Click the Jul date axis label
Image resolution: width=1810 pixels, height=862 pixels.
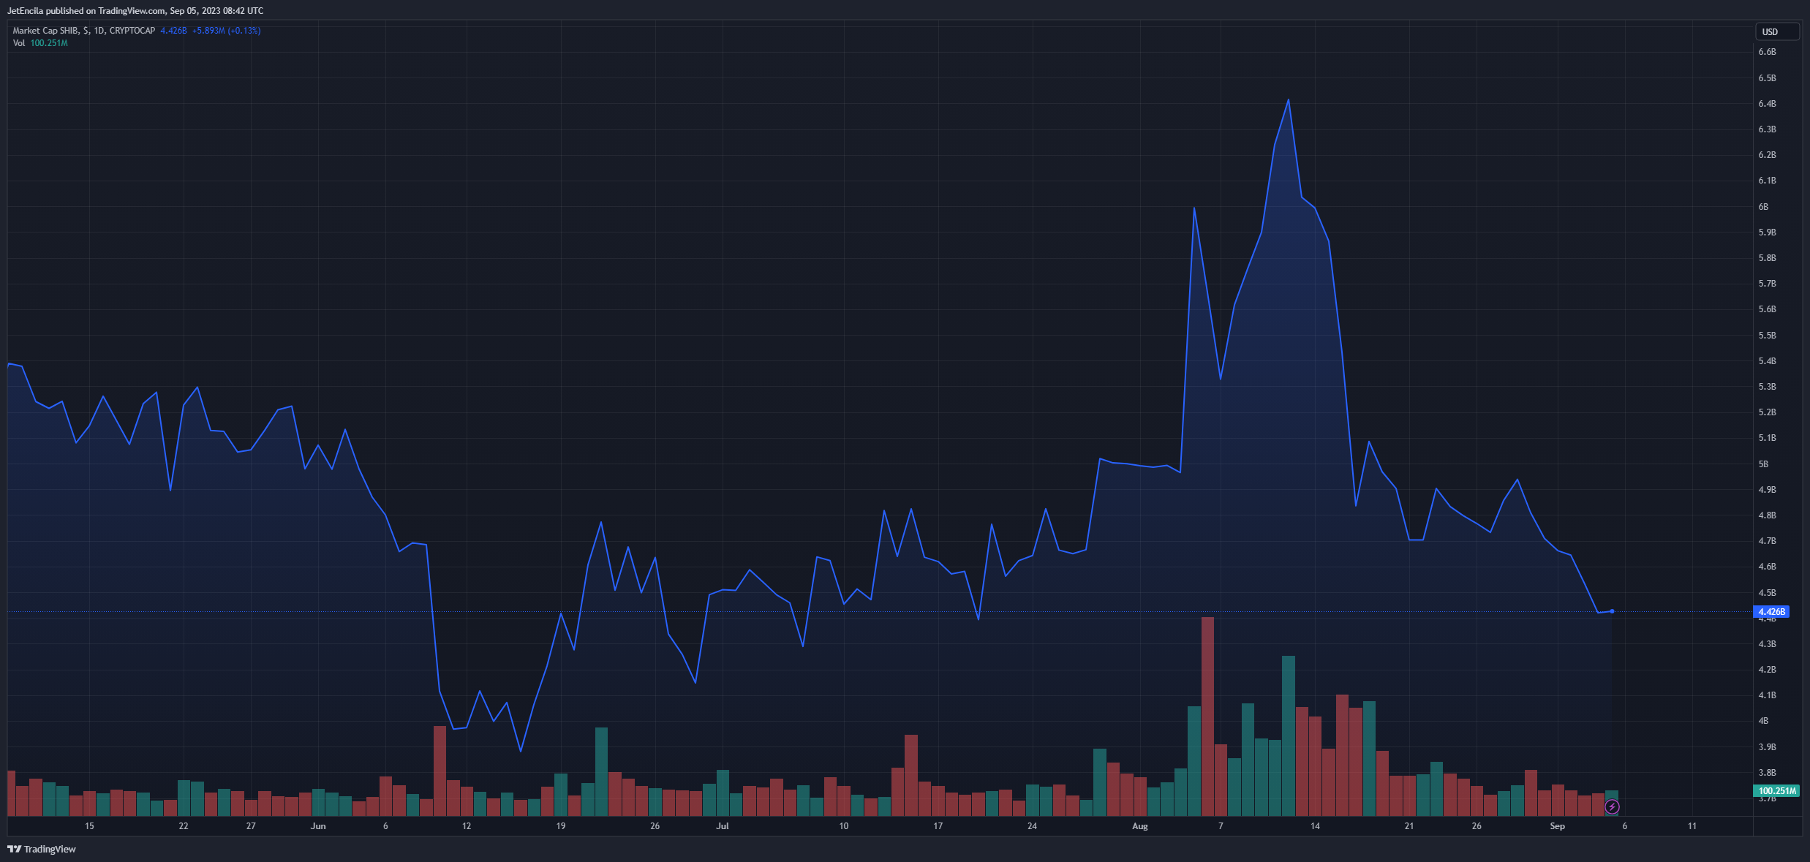pos(723,826)
